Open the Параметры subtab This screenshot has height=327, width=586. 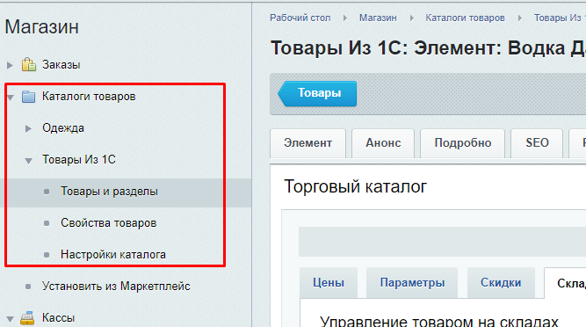click(412, 283)
